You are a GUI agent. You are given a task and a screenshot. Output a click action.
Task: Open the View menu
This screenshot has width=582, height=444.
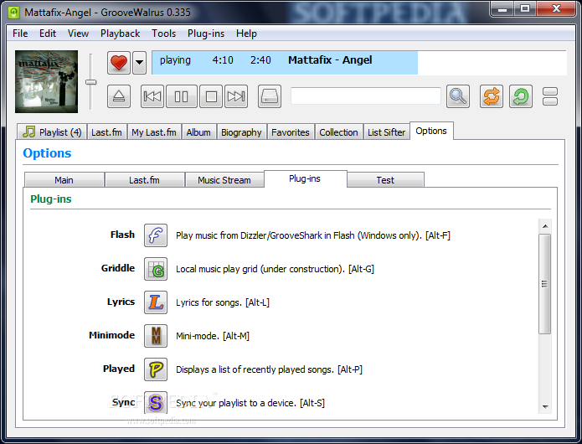click(79, 34)
